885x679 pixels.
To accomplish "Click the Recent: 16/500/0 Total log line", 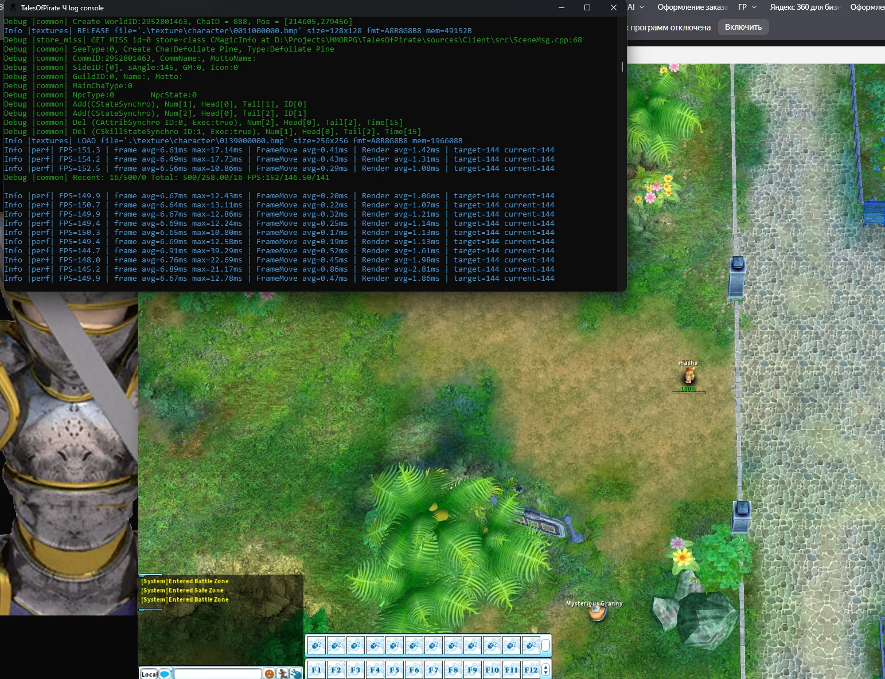I will (167, 178).
